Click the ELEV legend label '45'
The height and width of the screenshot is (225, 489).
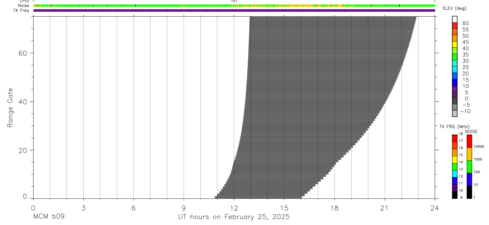tap(466, 42)
